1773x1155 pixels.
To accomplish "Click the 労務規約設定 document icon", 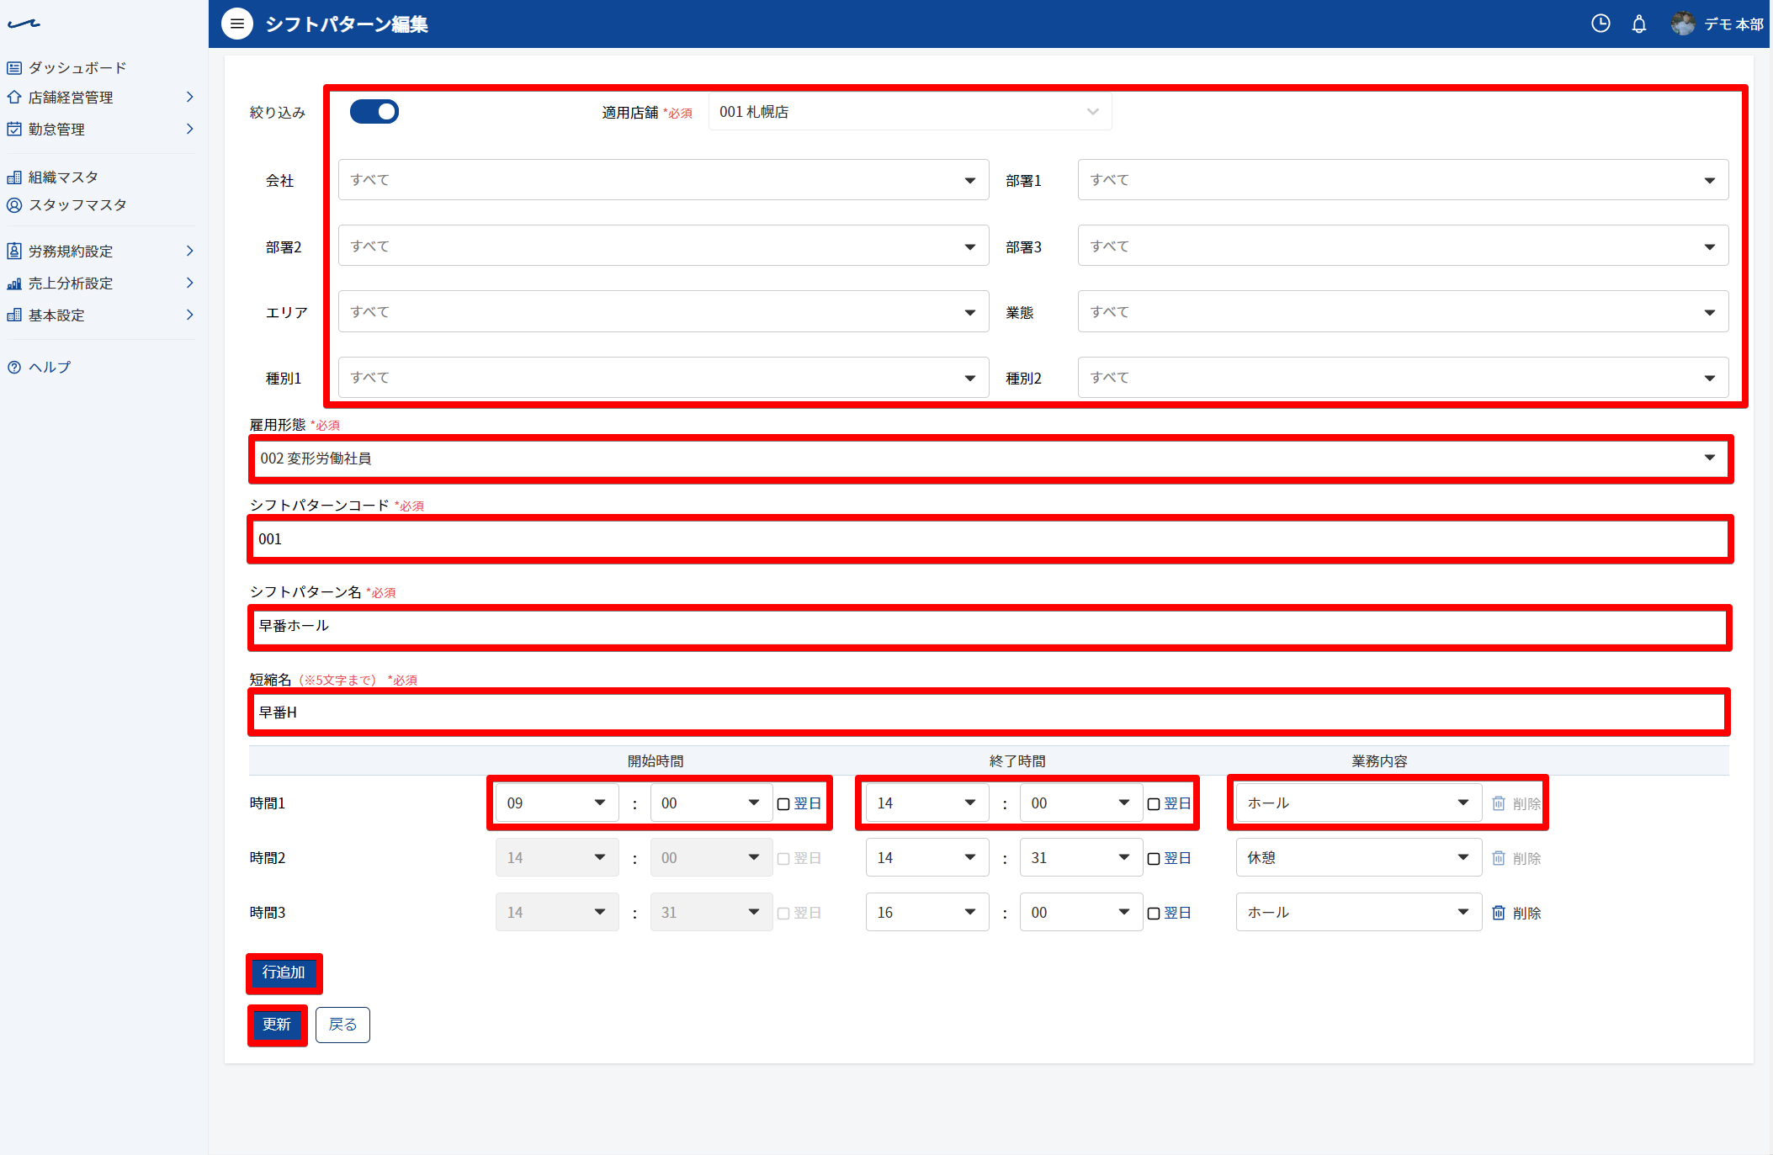I will point(14,251).
